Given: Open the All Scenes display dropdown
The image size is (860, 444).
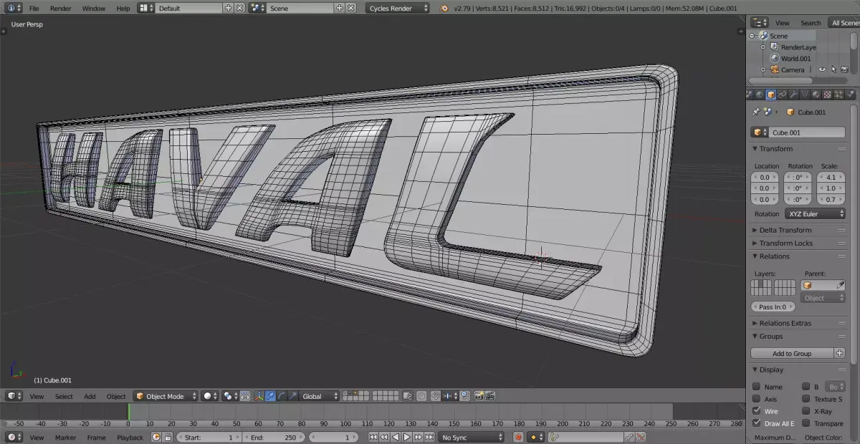Looking at the screenshot, I should [844, 23].
